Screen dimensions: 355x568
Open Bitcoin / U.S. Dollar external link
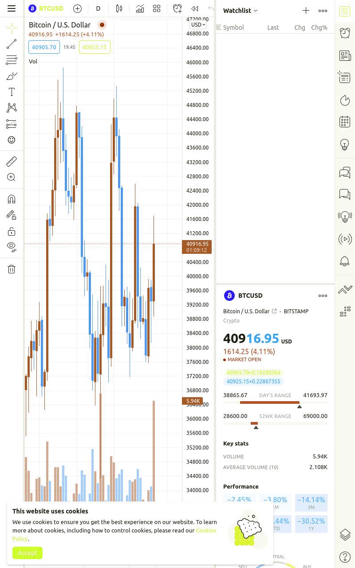[x=274, y=311]
